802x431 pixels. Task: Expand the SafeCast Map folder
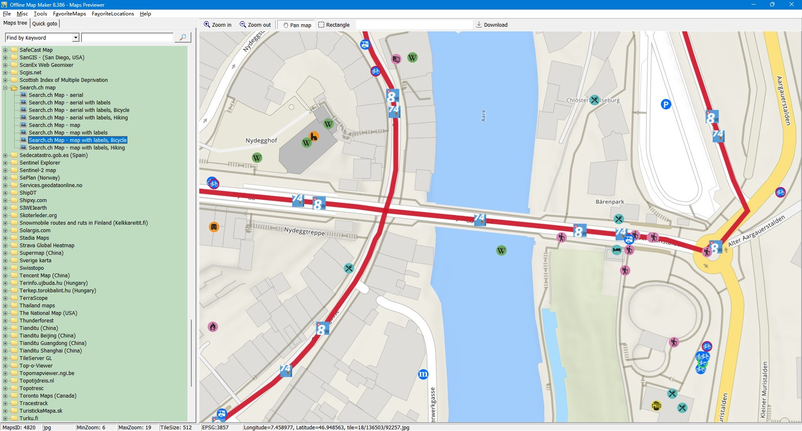pos(5,50)
